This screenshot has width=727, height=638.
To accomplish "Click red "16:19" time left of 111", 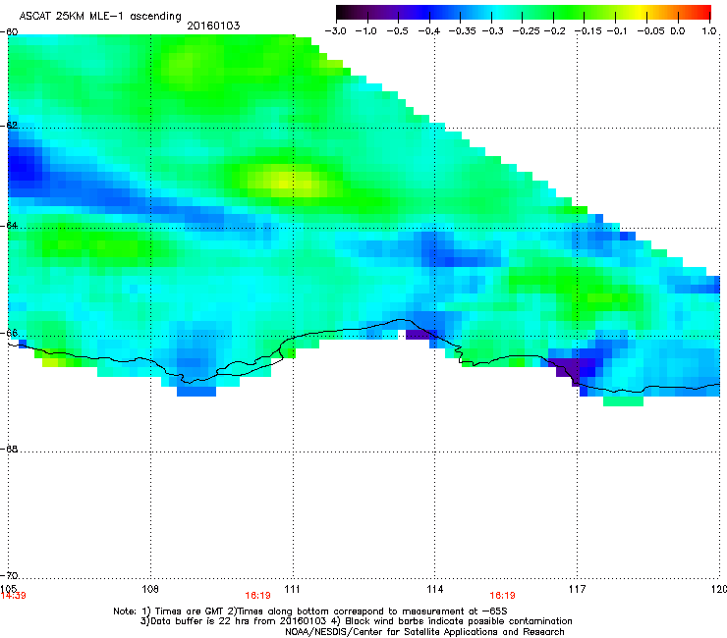I will tap(257, 596).
